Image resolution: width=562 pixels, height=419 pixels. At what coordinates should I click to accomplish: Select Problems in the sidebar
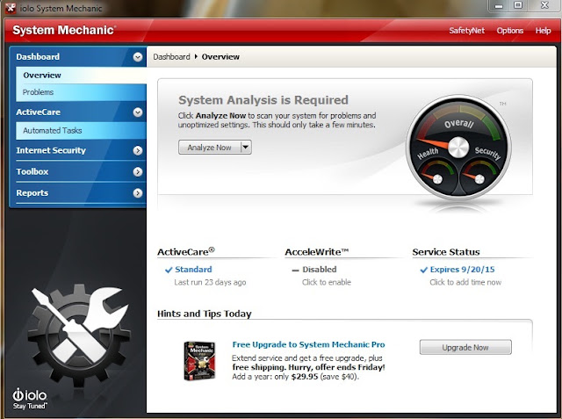pos(81,92)
